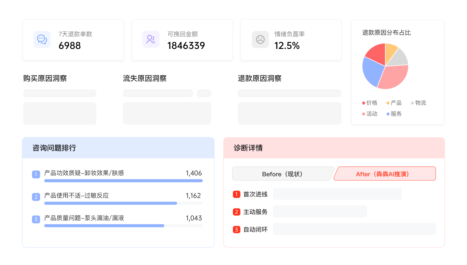
Task: Click the 购买原因洞察 section heading
Action: [x=45, y=78]
